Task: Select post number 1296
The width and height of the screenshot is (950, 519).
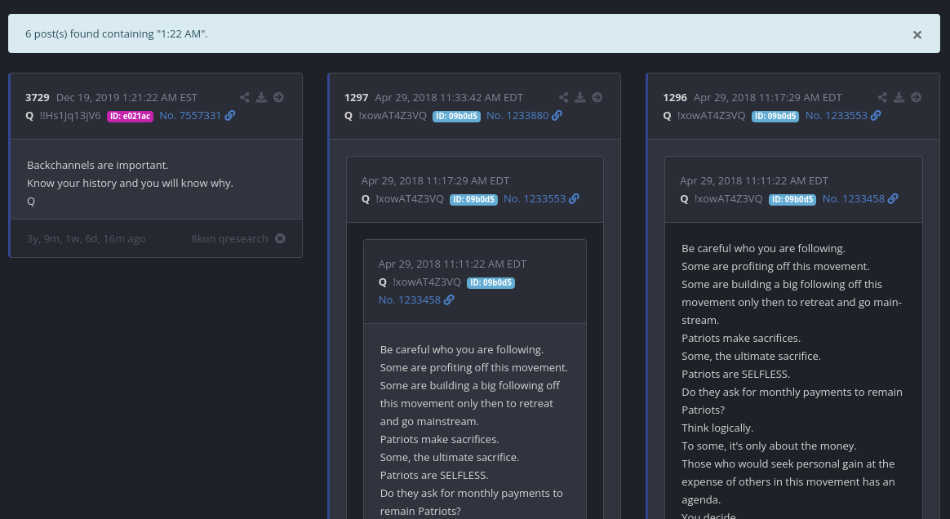Action: point(675,97)
